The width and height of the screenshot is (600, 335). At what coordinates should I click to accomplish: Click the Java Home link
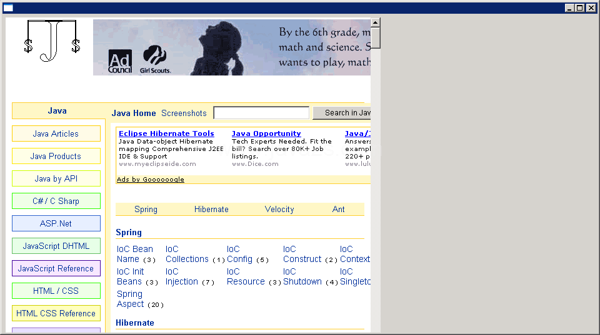click(x=134, y=113)
